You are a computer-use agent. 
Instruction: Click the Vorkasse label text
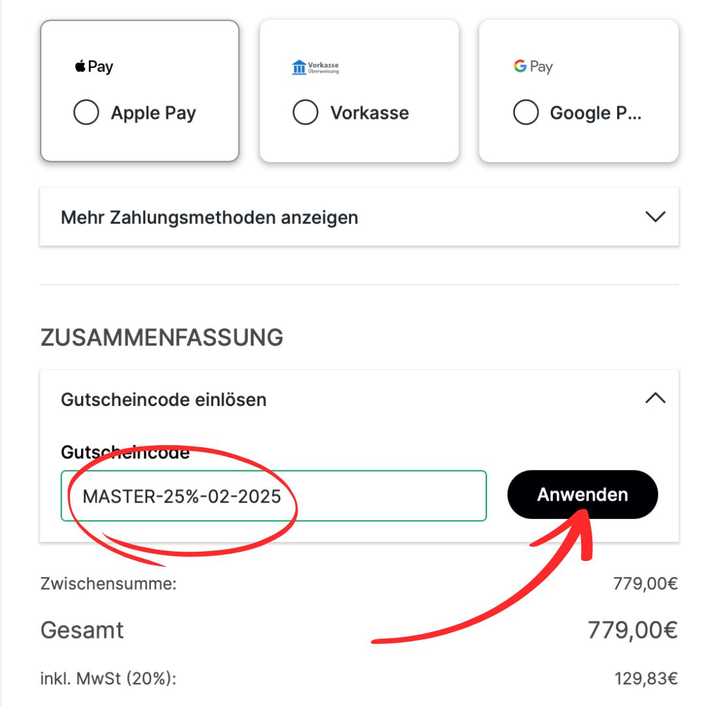click(x=369, y=112)
